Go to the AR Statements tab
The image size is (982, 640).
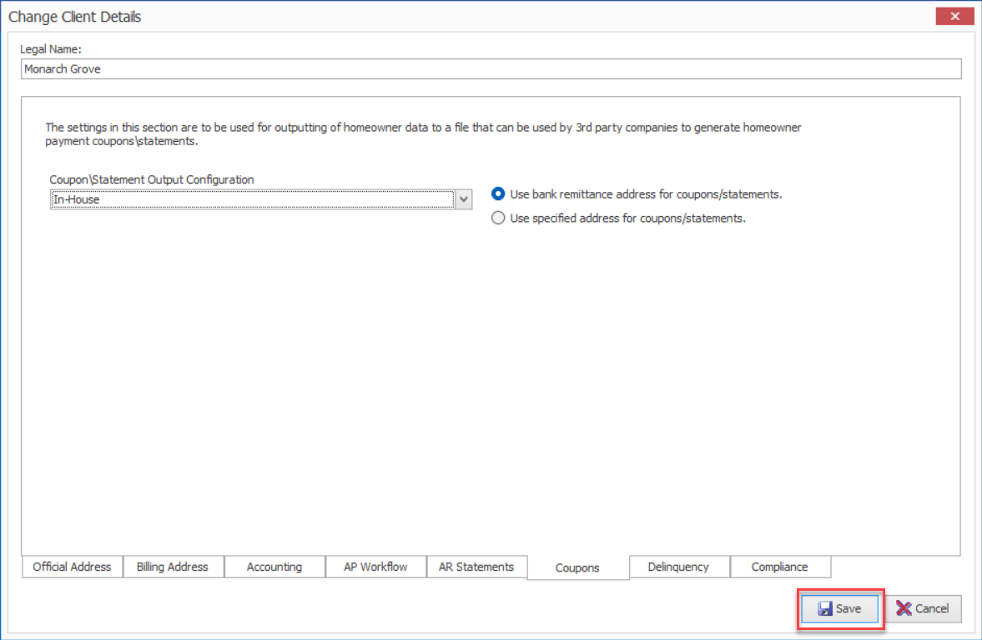point(476,567)
